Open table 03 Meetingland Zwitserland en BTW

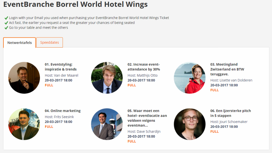pos(227,69)
